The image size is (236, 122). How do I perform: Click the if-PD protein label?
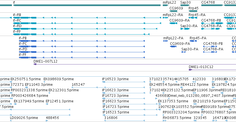click(23, 49)
